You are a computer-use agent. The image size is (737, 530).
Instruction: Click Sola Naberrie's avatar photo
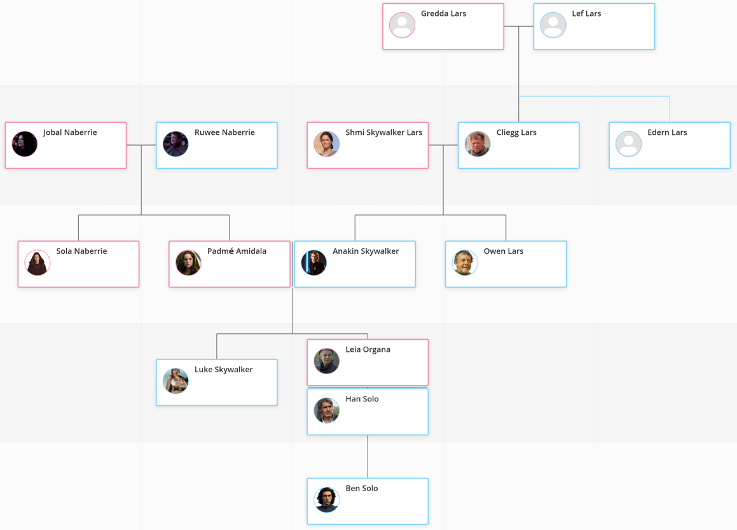(x=38, y=263)
